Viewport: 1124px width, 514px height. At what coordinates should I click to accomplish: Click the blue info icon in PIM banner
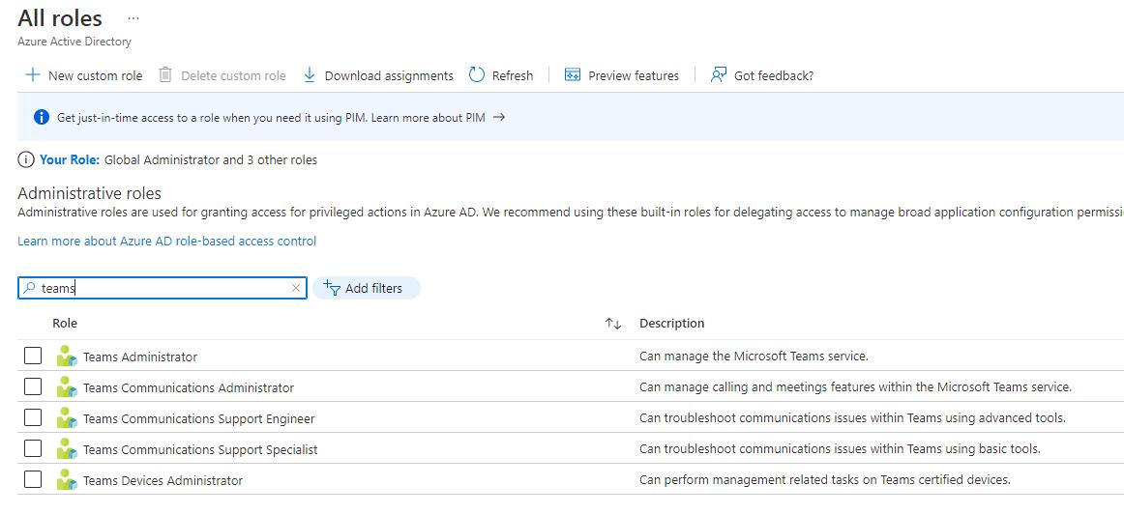pos(42,117)
